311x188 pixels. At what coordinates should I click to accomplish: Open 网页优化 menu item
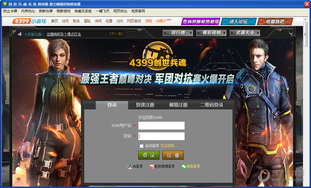(120, 11)
